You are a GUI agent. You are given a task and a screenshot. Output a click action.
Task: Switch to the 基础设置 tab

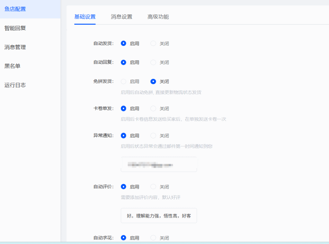(x=85, y=17)
